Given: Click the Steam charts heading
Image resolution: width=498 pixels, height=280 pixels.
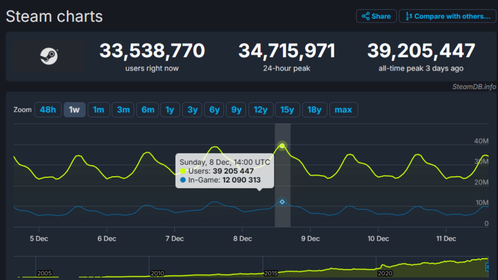Looking at the screenshot, I should click(x=54, y=16).
